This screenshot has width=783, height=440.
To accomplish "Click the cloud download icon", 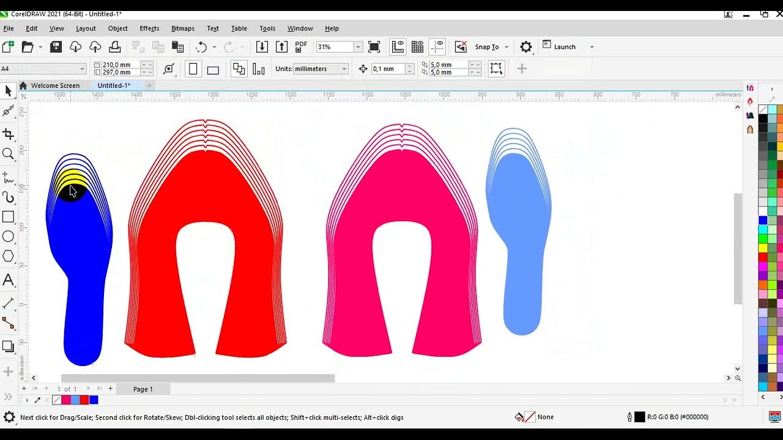I will 75,46.
